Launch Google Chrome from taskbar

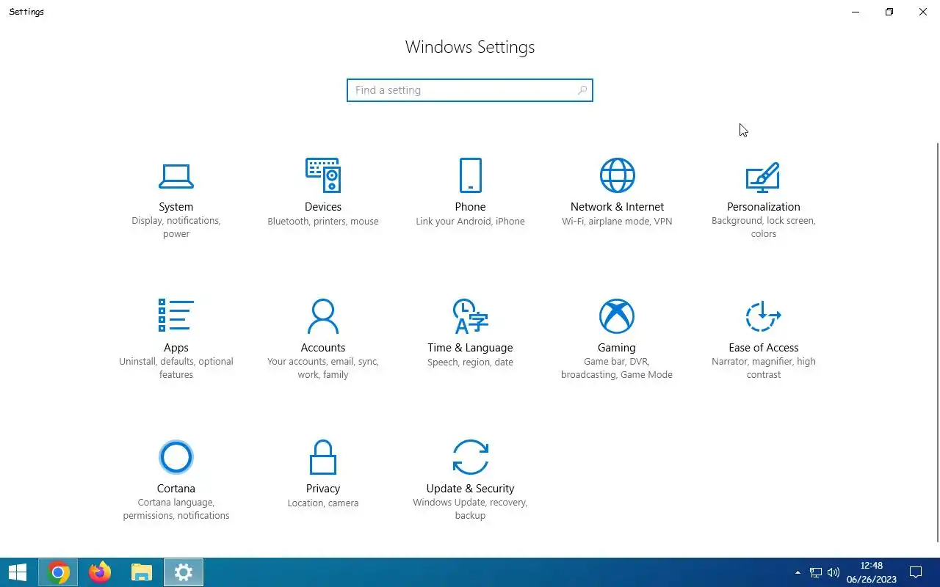click(58, 572)
